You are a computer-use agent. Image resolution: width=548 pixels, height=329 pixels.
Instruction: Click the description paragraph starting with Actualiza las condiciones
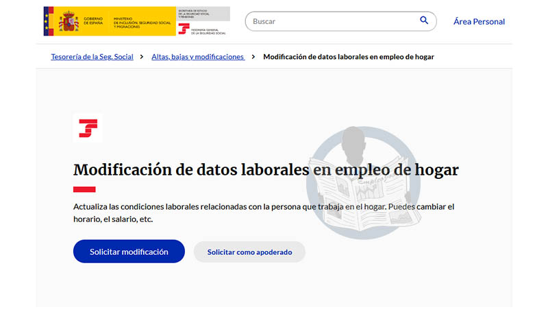coord(264,213)
